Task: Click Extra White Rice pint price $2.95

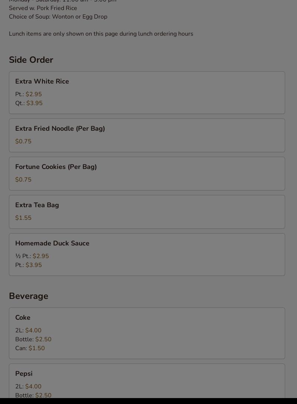Action: coord(34,94)
